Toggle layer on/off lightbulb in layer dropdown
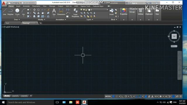The height and width of the screenshot is (105, 187). 81,10
